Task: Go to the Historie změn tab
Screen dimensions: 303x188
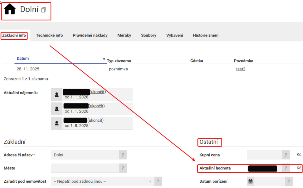Action: click(x=206, y=35)
